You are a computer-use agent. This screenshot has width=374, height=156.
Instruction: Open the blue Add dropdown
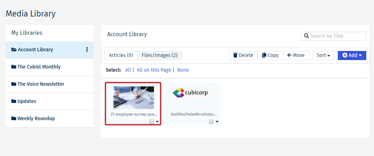[x=352, y=56]
